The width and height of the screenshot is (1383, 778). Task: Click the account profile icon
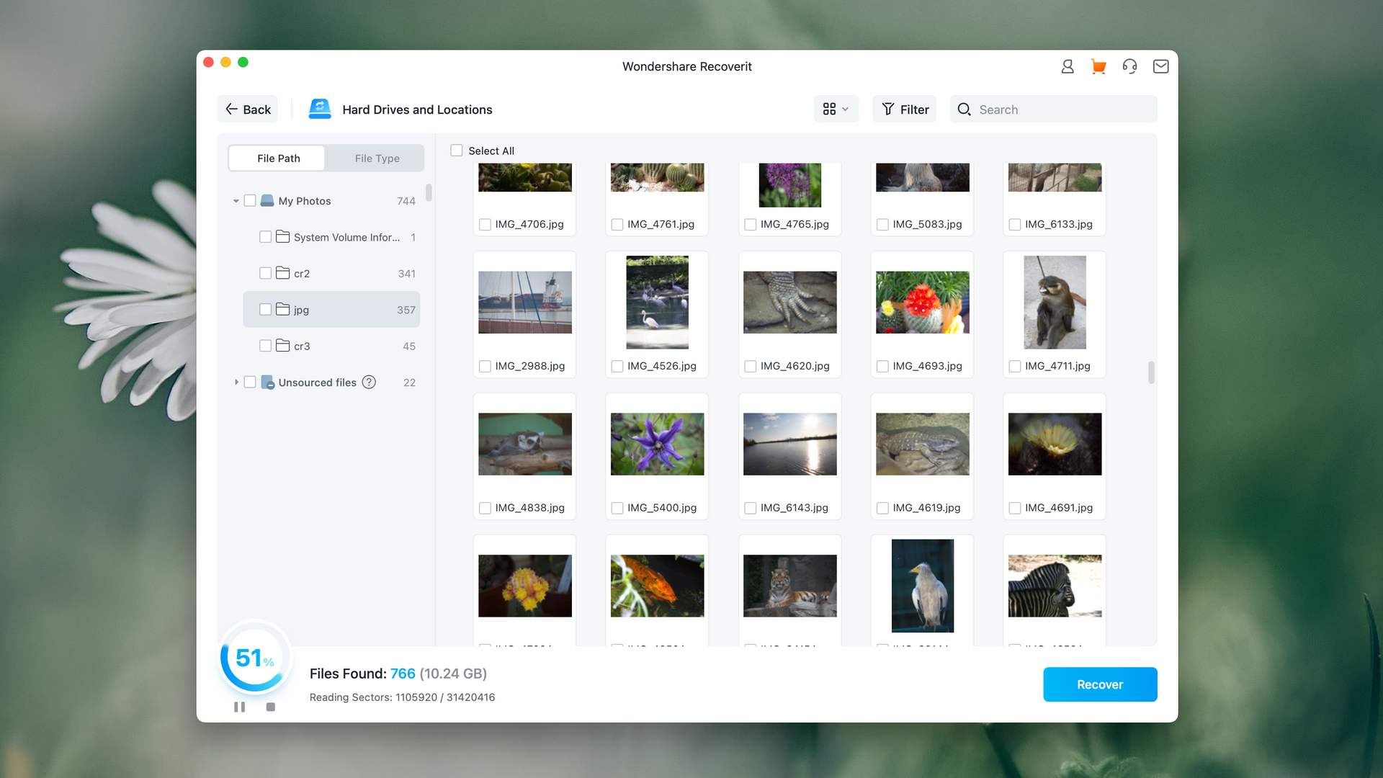[x=1067, y=66]
